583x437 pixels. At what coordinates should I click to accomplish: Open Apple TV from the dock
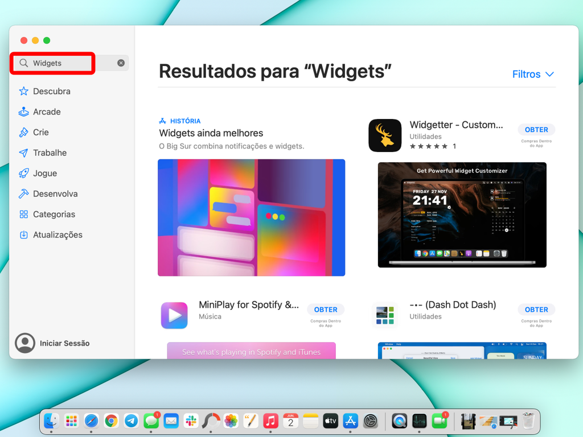(x=331, y=421)
